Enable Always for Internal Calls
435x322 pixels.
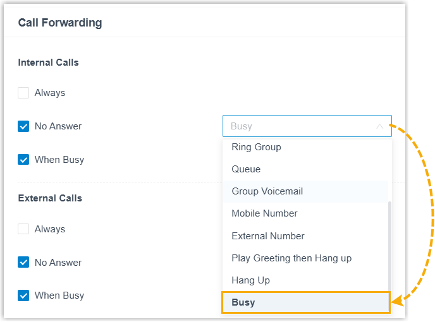[x=24, y=93]
